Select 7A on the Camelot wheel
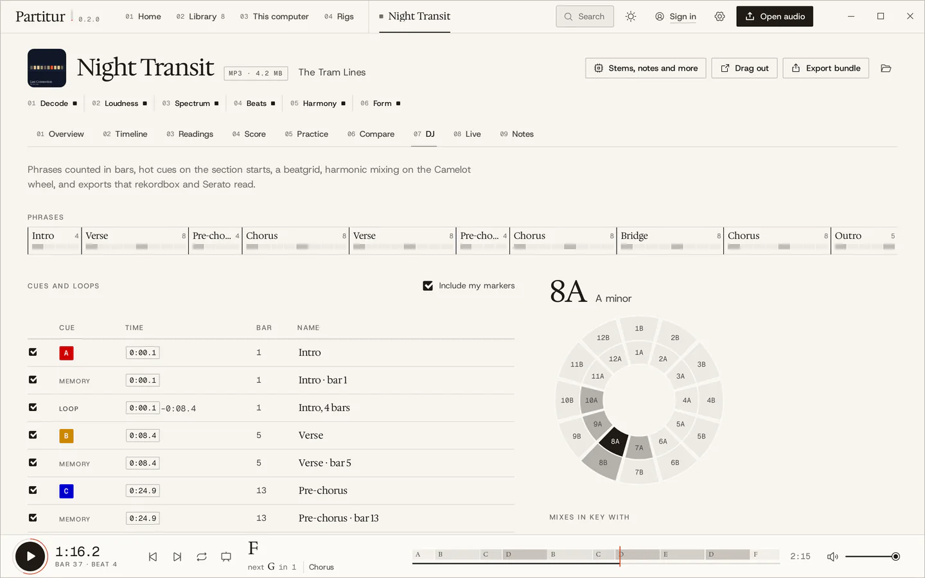Image resolution: width=925 pixels, height=578 pixels. point(639,448)
